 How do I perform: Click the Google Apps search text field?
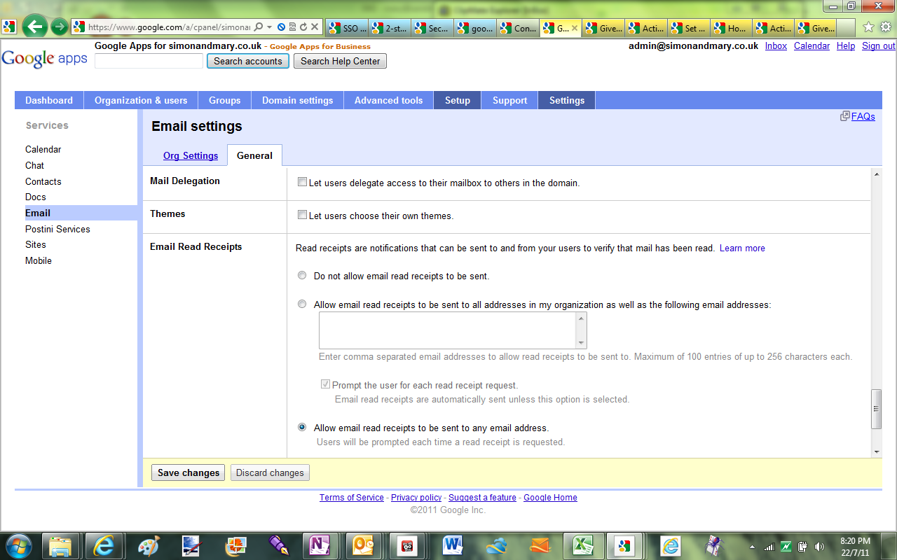tap(149, 61)
